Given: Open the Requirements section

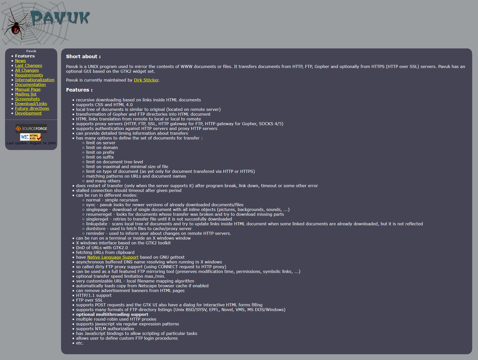Looking at the screenshot, I should (29, 75).
